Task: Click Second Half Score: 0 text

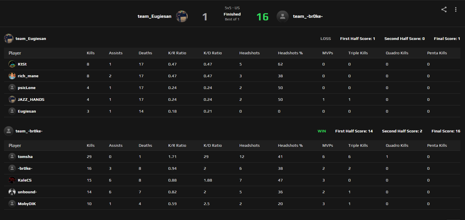Action: point(404,38)
